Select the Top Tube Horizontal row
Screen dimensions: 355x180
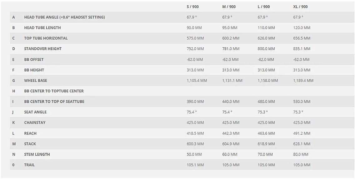[46, 38]
